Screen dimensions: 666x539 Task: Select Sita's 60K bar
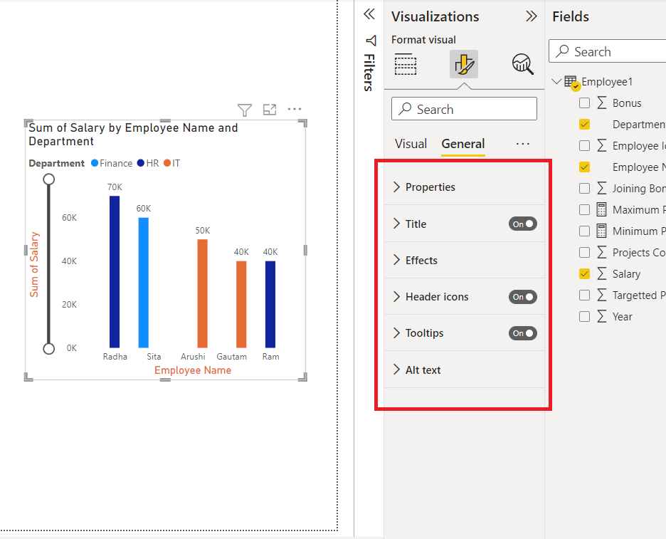coord(144,283)
